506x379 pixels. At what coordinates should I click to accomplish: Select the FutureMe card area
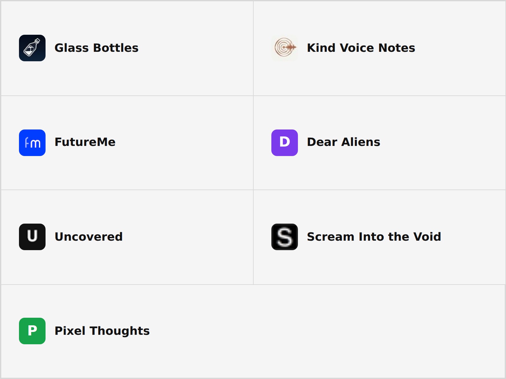[127, 143]
